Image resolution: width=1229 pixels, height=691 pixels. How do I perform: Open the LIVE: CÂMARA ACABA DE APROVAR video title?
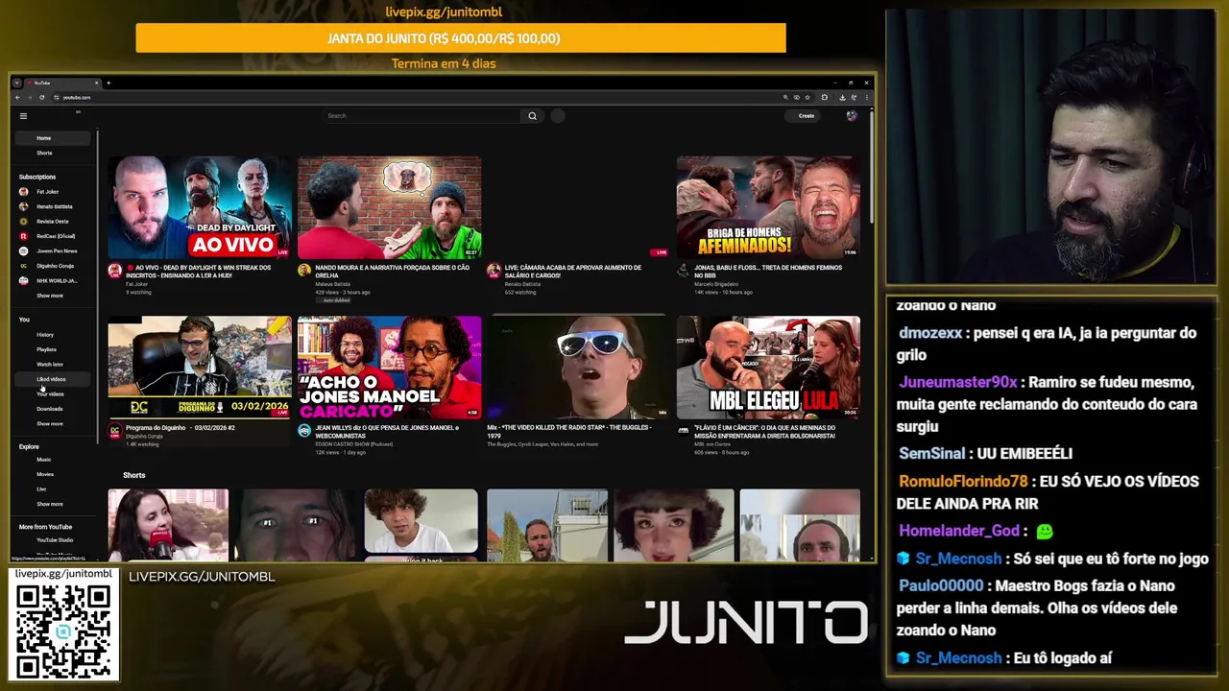573,271
